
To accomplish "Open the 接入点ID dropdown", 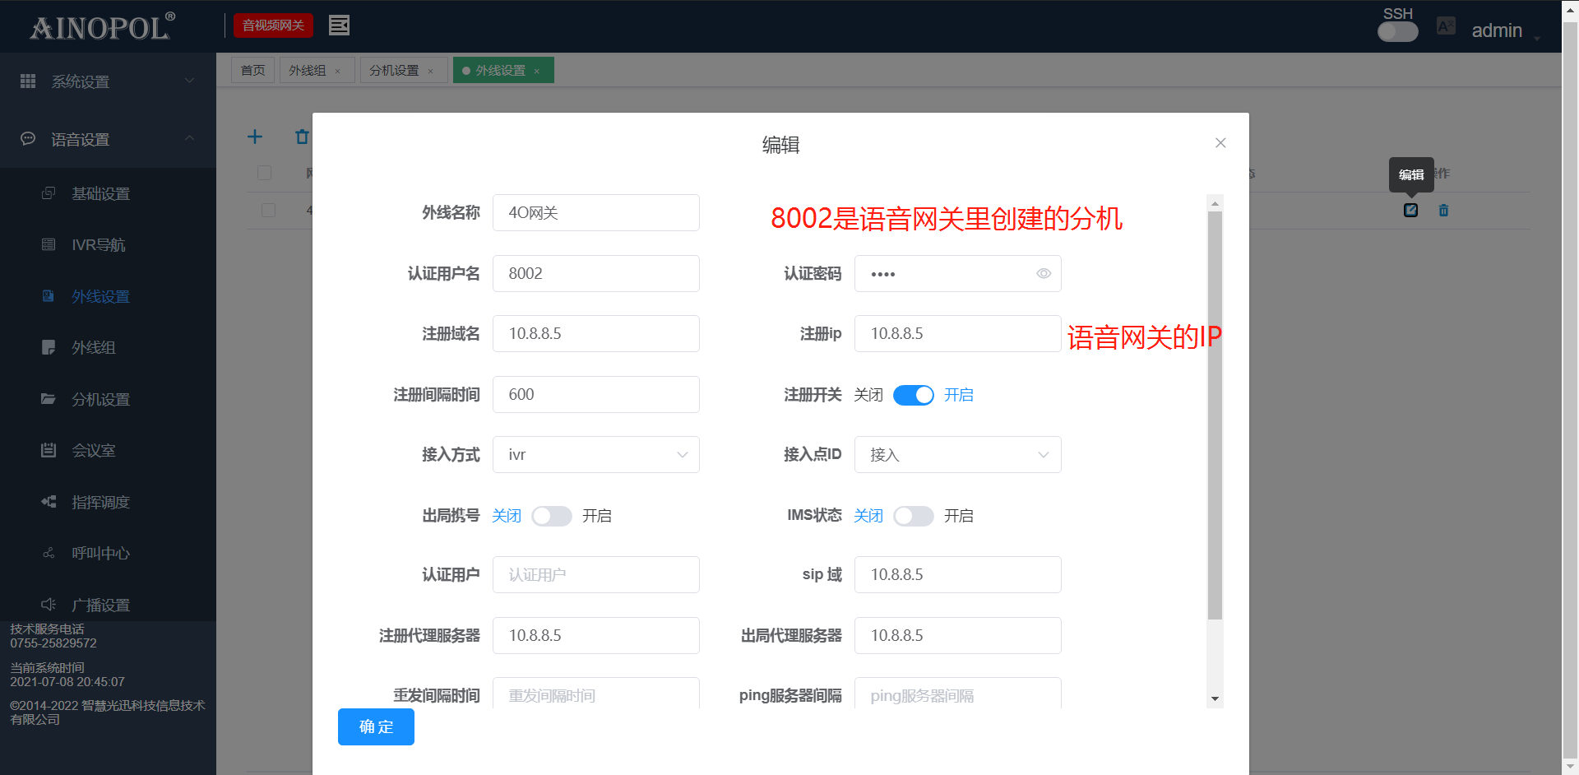I will [957, 455].
